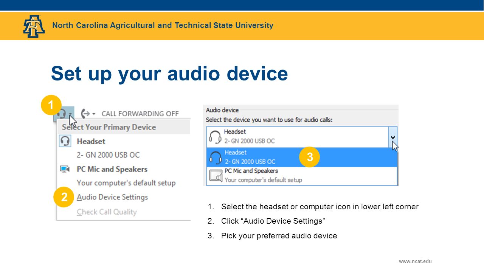This screenshot has height=272, width=484.
Task: Click the "Set up your audio device" title
Action: [x=169, y=73]
